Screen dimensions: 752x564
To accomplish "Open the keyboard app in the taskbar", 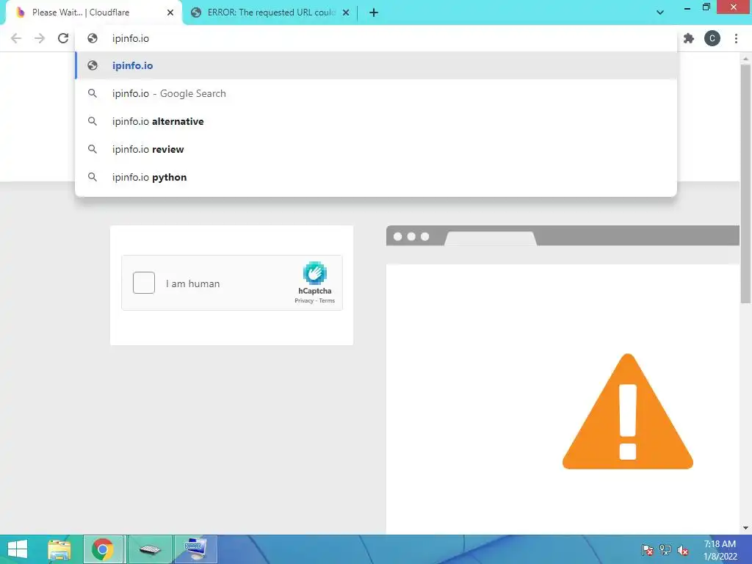I will point(150,549).
